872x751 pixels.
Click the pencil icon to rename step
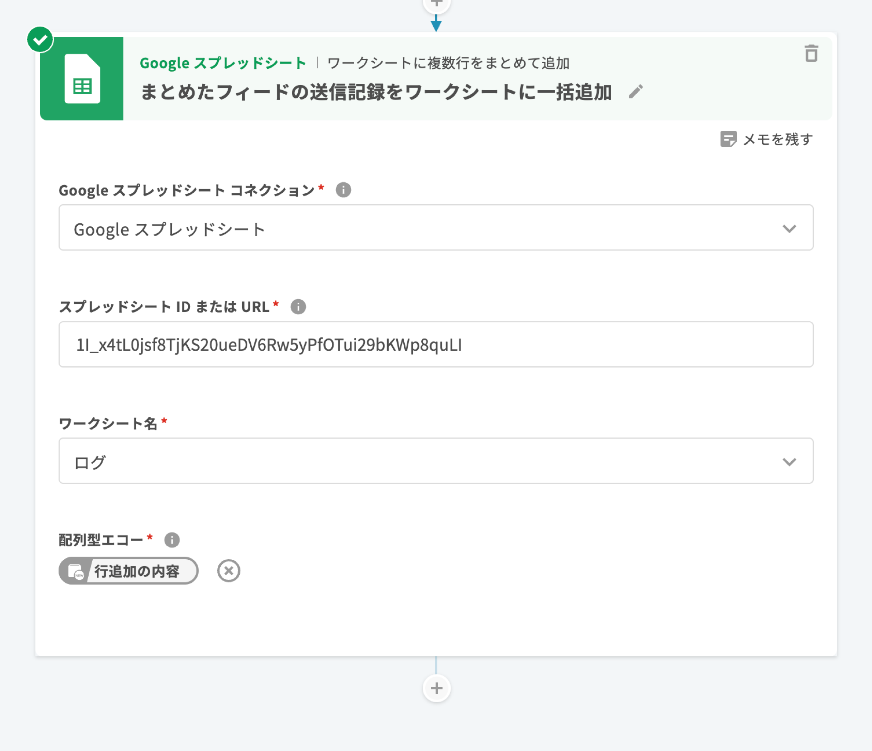pos(636,92)
